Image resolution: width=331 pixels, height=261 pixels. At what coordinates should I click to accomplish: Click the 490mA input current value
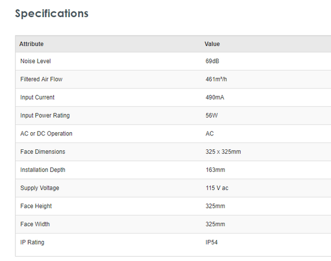(215, 97)
